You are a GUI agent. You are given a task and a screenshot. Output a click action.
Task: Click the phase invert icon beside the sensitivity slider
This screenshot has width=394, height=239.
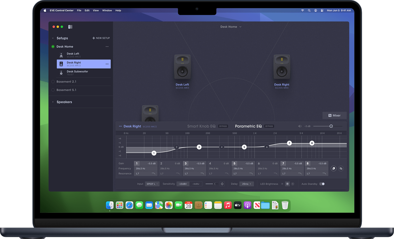pos(222,184)
